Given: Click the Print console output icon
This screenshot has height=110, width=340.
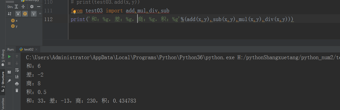Looking at the screenshot, I should pos(17,84).
